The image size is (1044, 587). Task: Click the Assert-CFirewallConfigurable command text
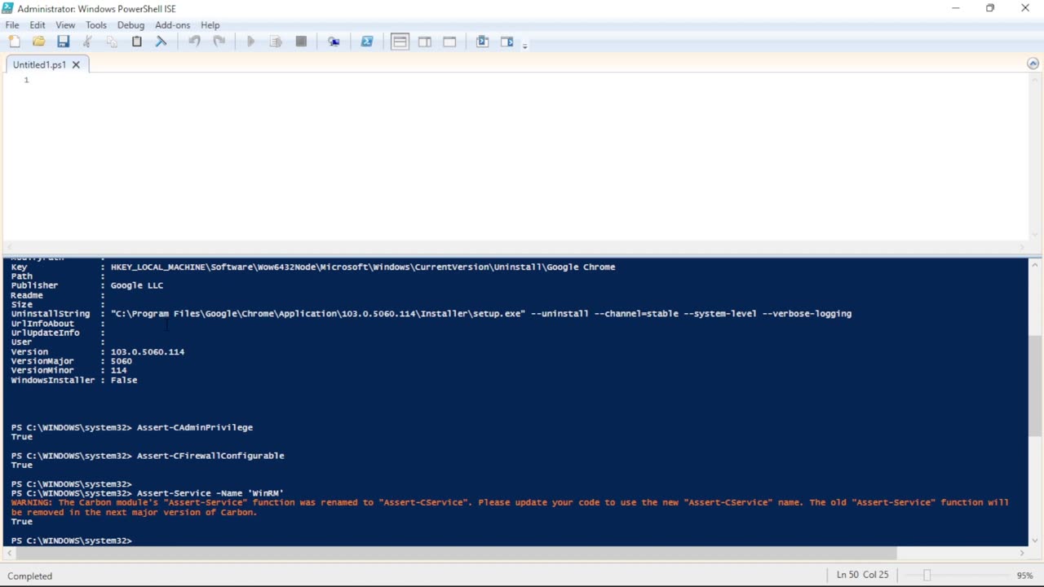point(210,456)
